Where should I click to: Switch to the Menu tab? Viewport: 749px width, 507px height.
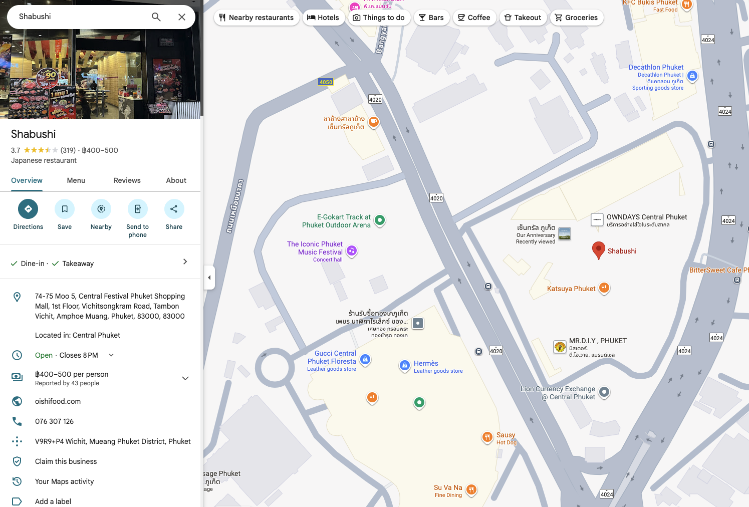(76, 181)
